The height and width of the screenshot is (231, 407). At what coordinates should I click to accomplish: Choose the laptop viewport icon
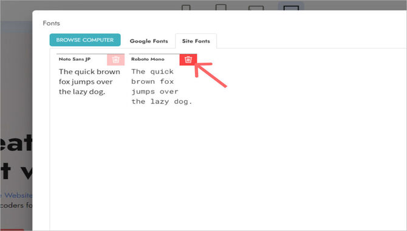(256, 9)
